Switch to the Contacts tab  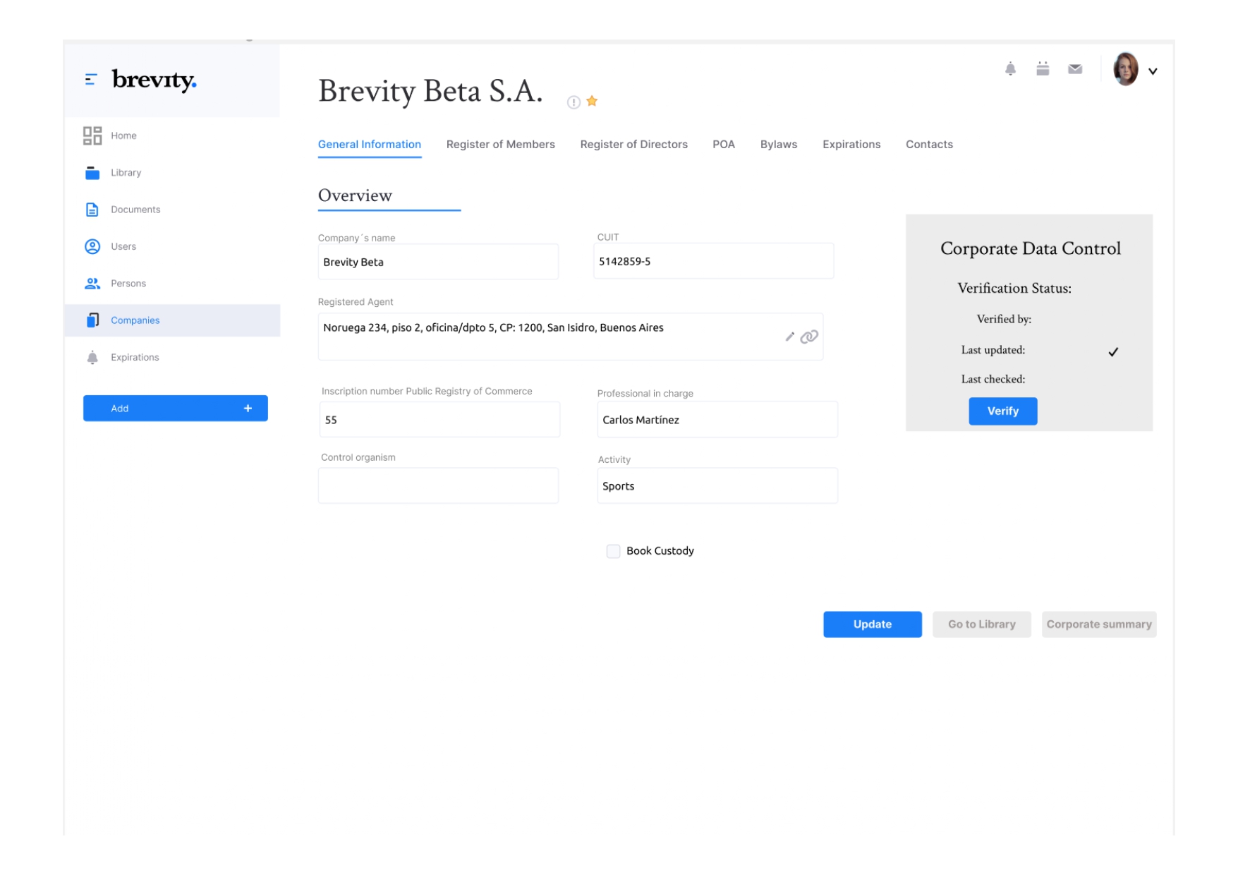[929, 144]
